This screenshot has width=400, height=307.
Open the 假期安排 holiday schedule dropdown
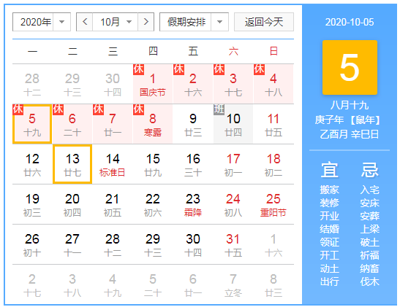point(194,22)
